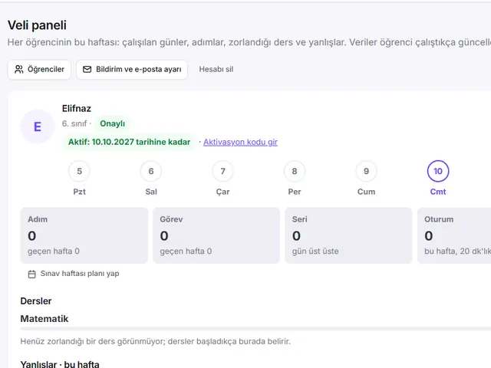Click the calendar icon by Sınav haftası
The image size is (491, 368).
click(x=32, y=274)
